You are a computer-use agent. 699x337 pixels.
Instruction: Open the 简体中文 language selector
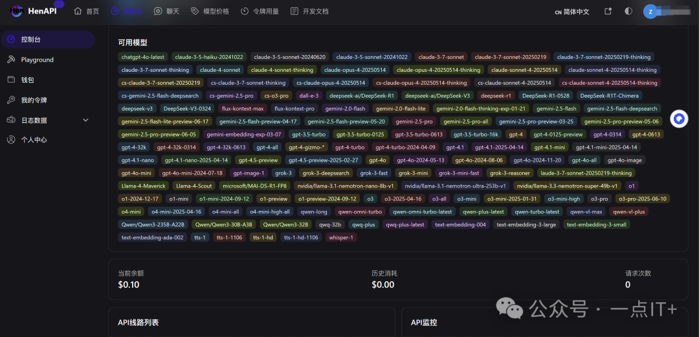(x=572, y=12)
